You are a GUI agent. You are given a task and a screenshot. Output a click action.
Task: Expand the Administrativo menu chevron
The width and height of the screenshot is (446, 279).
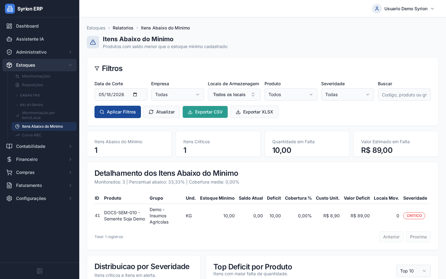[x=70, y=52]
